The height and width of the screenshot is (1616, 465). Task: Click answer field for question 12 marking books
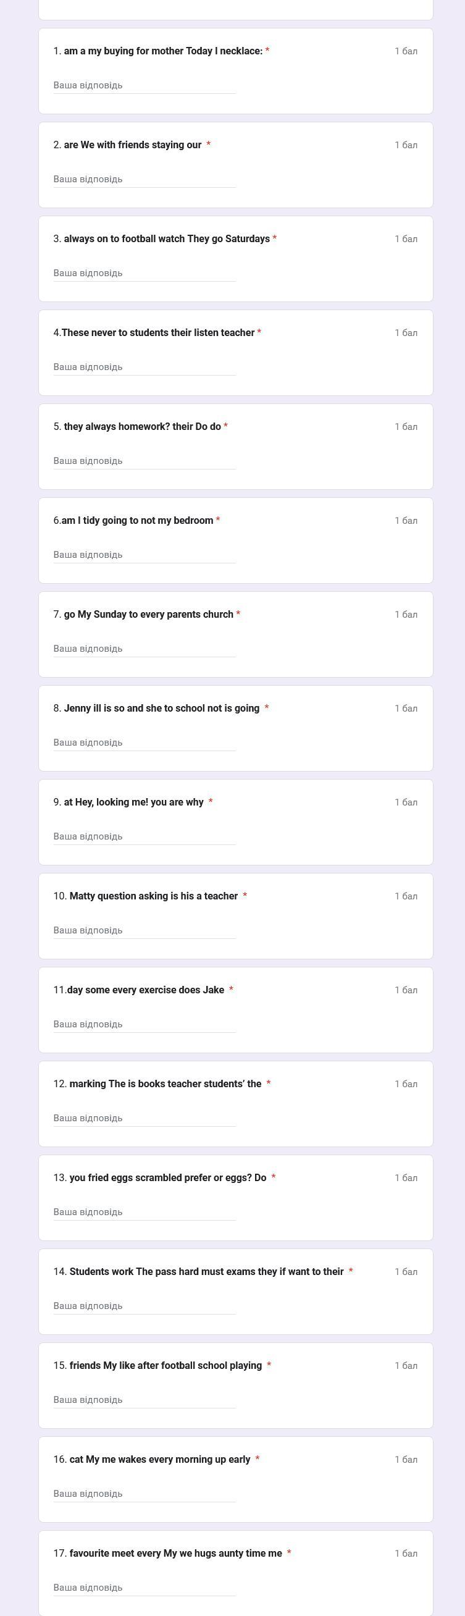[x=145, y=1118]
